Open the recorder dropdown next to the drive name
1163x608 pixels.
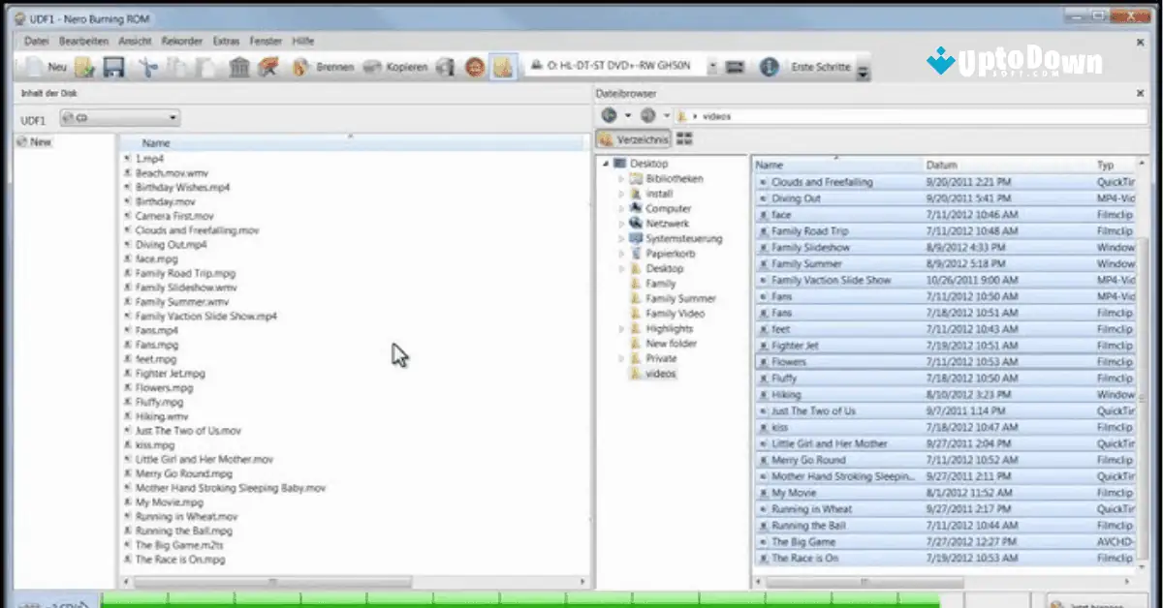coord(712,66)
